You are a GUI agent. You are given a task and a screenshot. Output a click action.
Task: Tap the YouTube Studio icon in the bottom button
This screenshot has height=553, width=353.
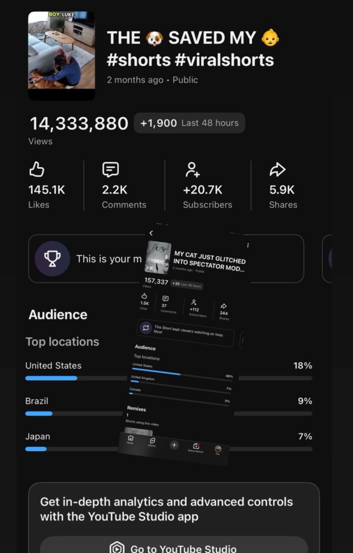click(117, 548)
